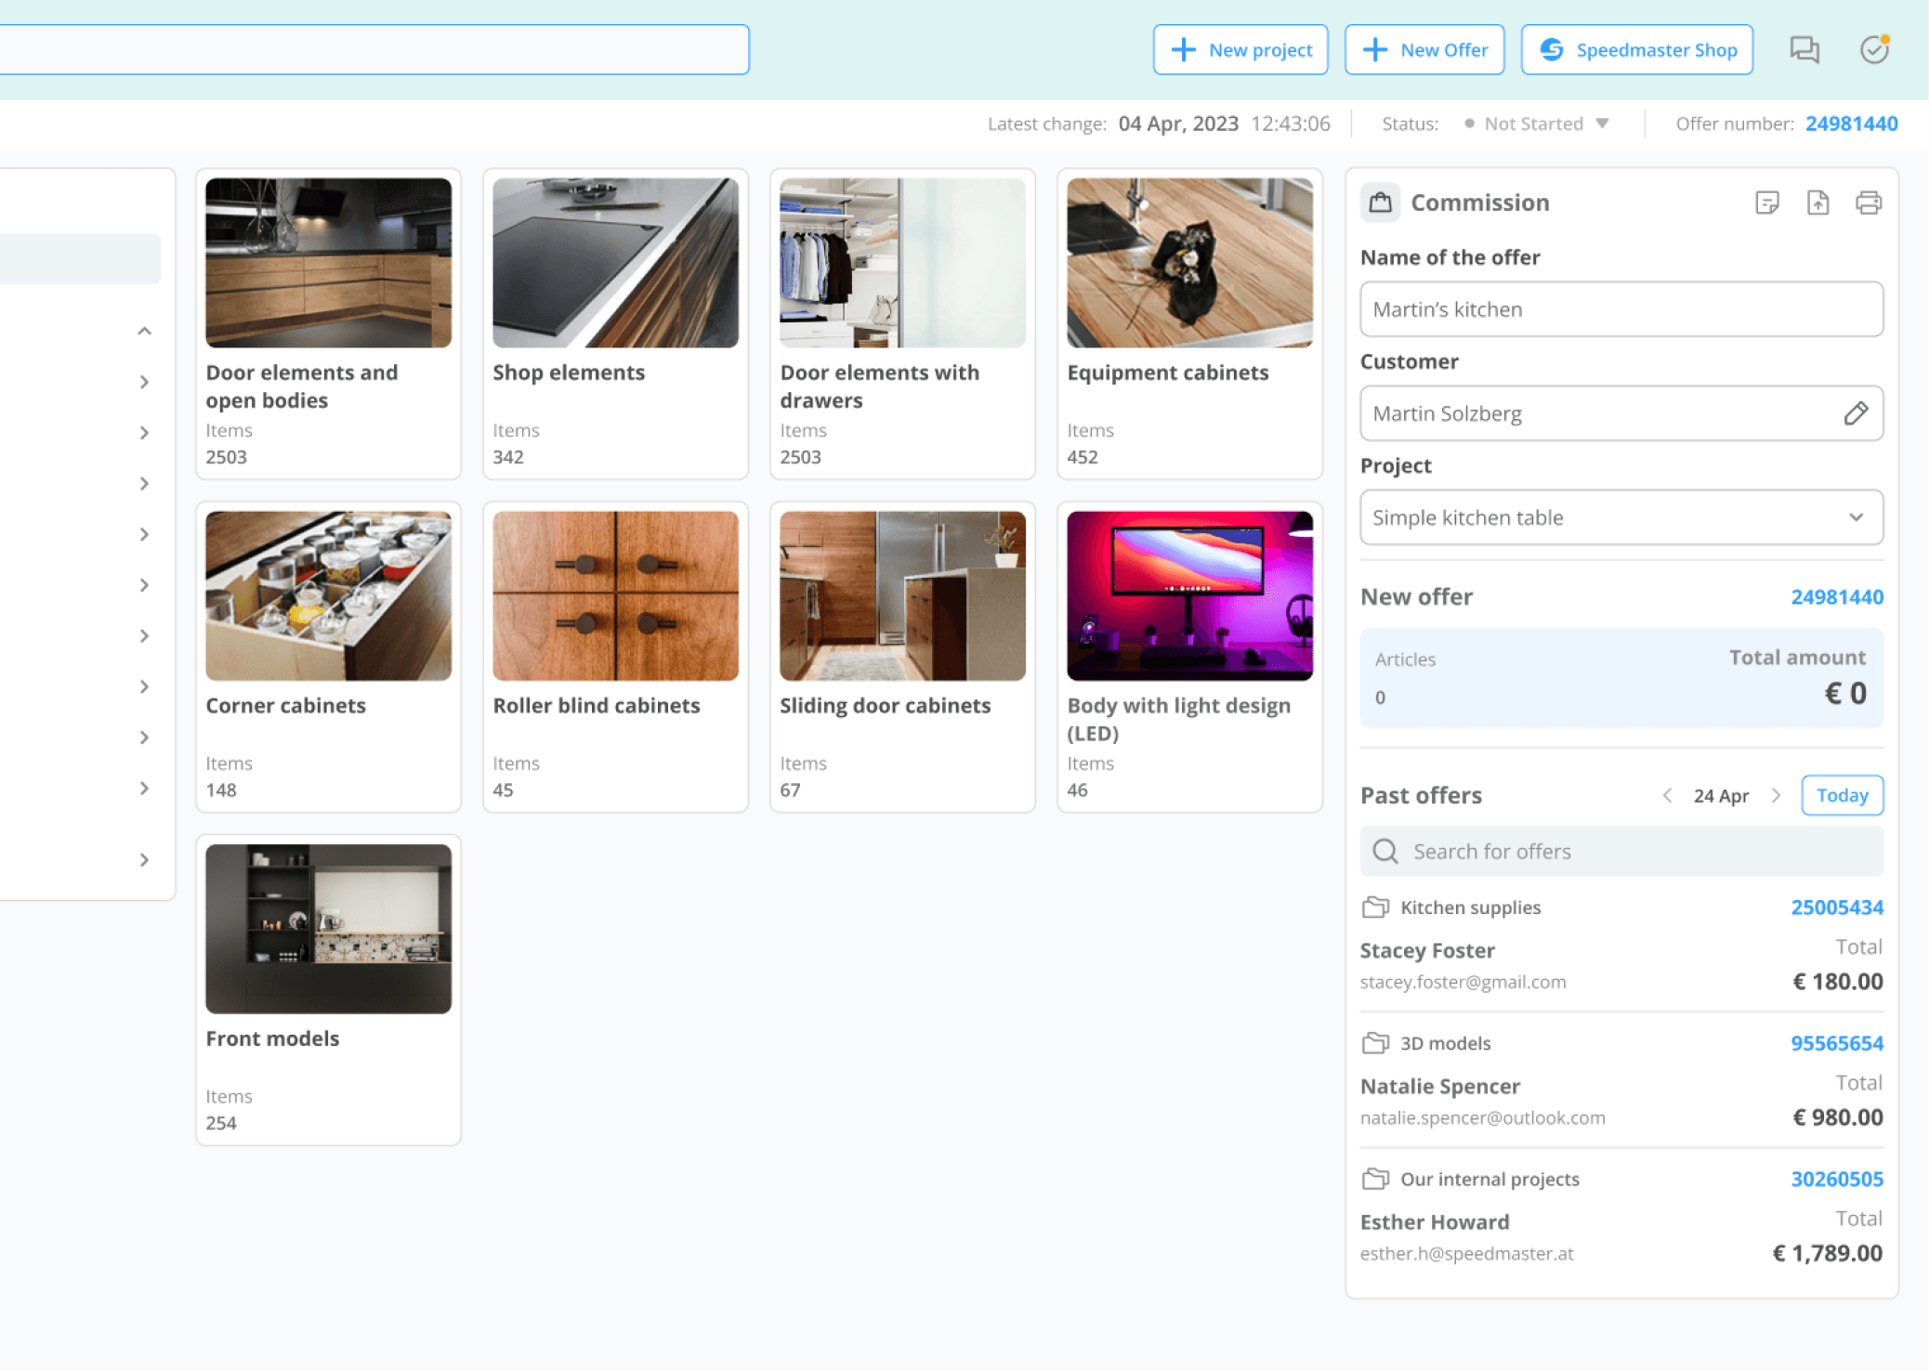Viewport: 1929px width, 1371px height.
Task: Focus the Search for offers field
Action: coord(1621,852)
